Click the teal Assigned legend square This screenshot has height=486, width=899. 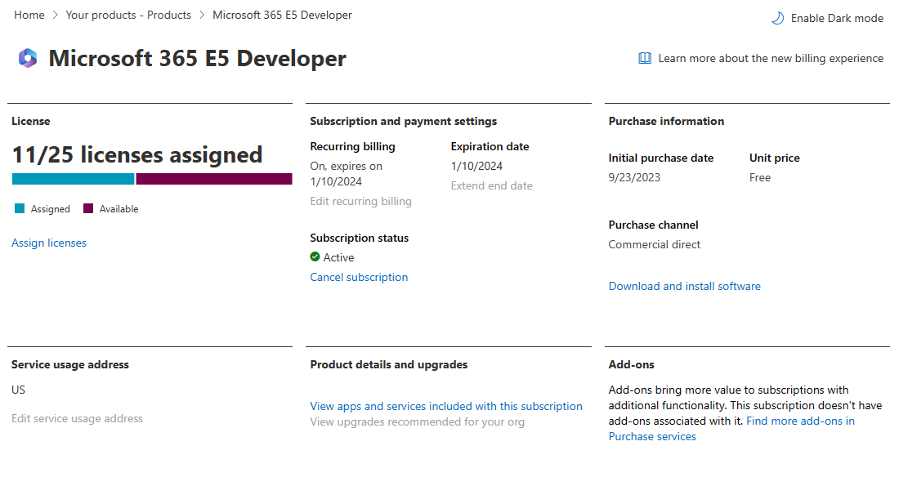20,208
